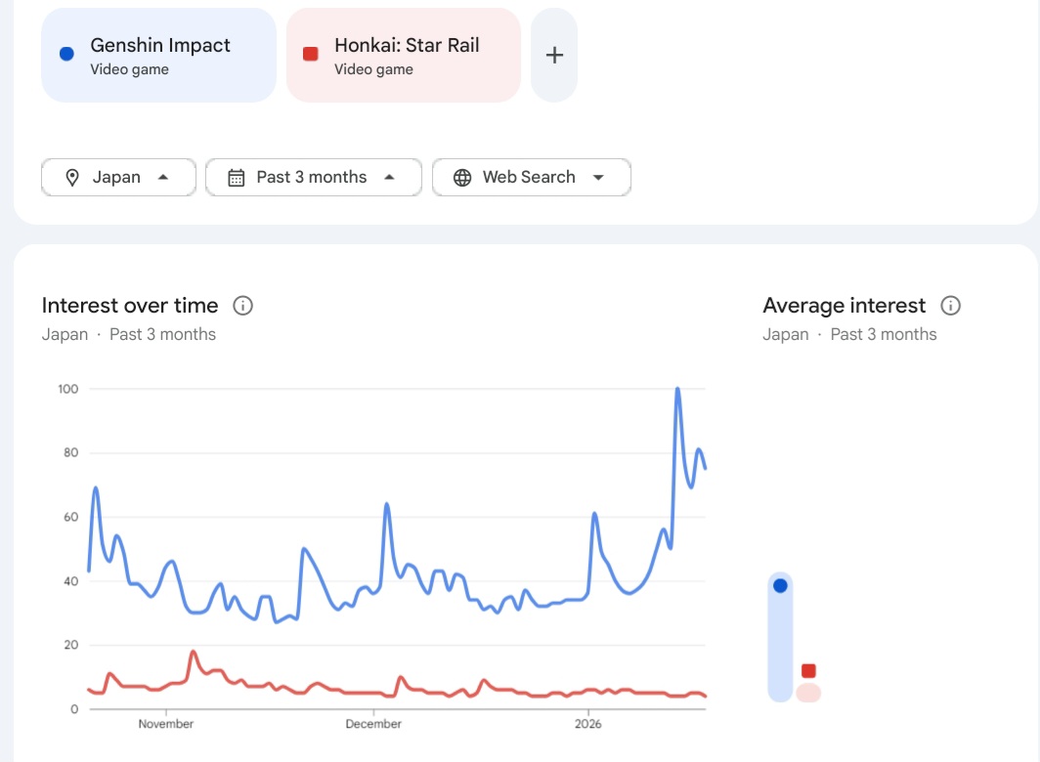Click the 2026 label on the time axis
This screenshot has width=1040, height=762.
click(x=588, y=724)
